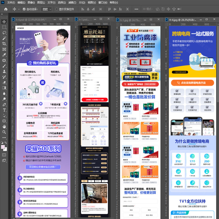Click the 3D slide camera icon
This screenshot has width=219, height=219.
pyautogui.click(x=174, y=9)
